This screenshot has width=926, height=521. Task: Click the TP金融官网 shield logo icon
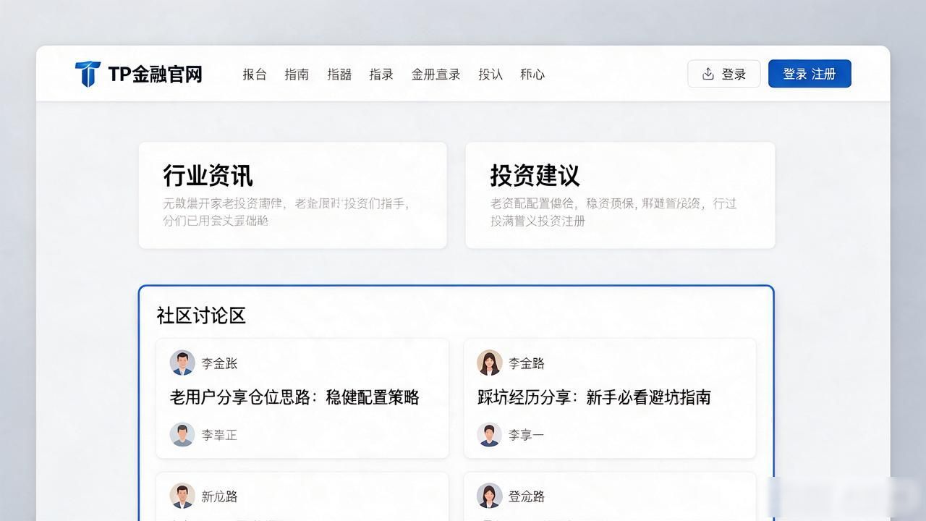pos(88,74)
